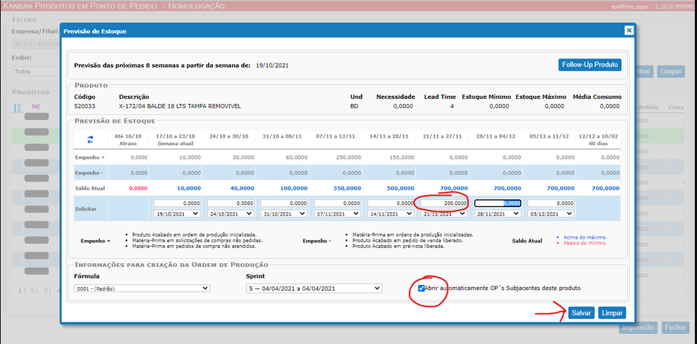Click the Salvar button
Viewport: 697px width, 344px height.
click(x=581, y=313)
